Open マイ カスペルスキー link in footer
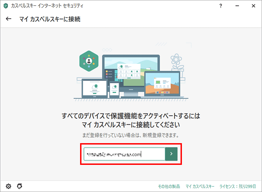Screen dimensions: 262x192 click(x=200, y=186)
